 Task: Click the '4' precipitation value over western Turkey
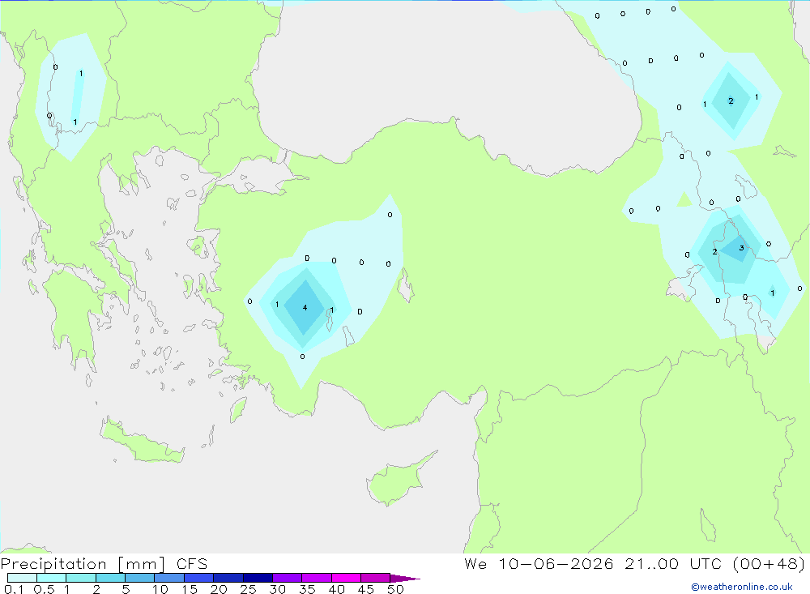(x=305, y=308)
